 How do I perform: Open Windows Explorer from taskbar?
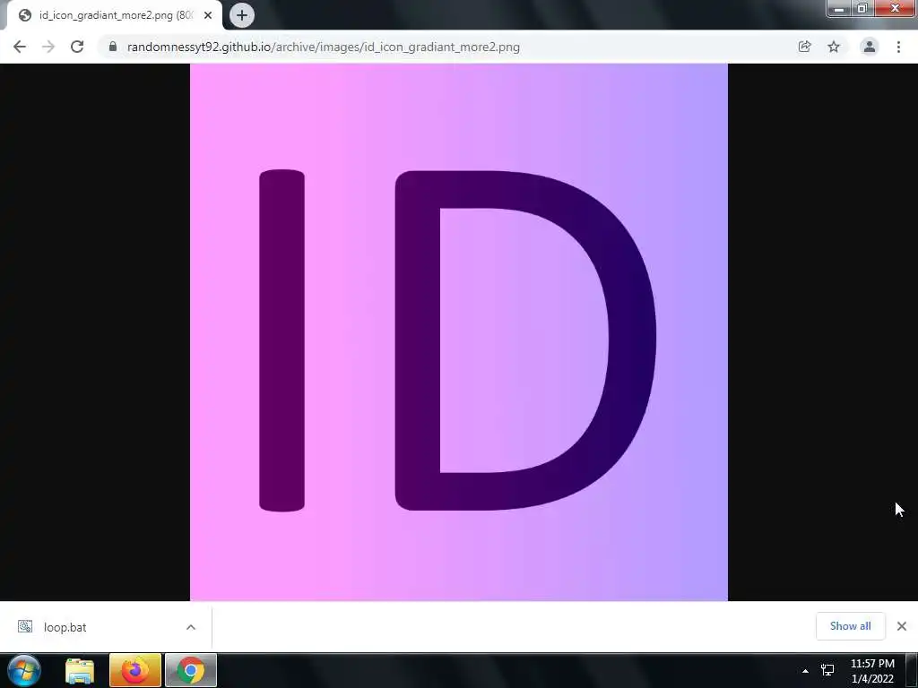(80, 670)
